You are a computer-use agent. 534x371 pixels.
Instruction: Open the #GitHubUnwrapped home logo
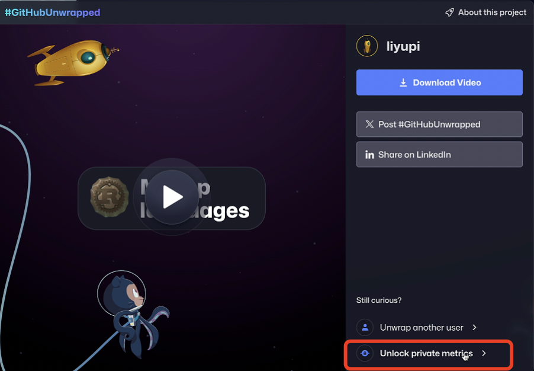pos(53,12)
